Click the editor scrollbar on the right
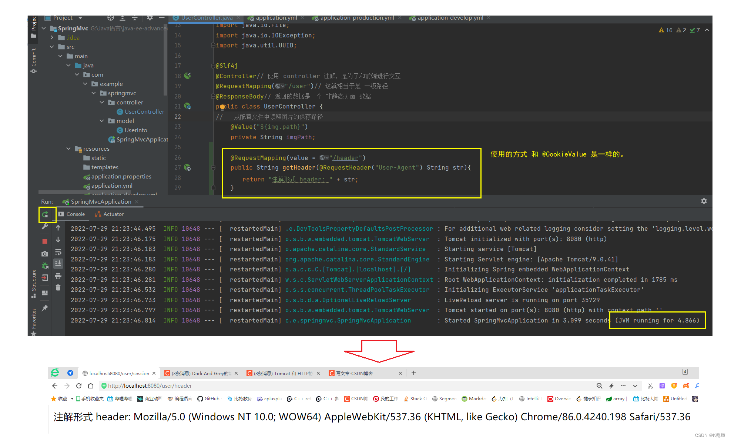Image resolution: width=731 pixels, height=441 pixels. click(x=708, y=111)
